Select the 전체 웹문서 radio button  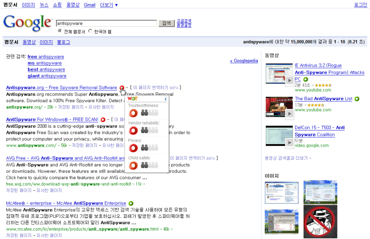point(60,31)
